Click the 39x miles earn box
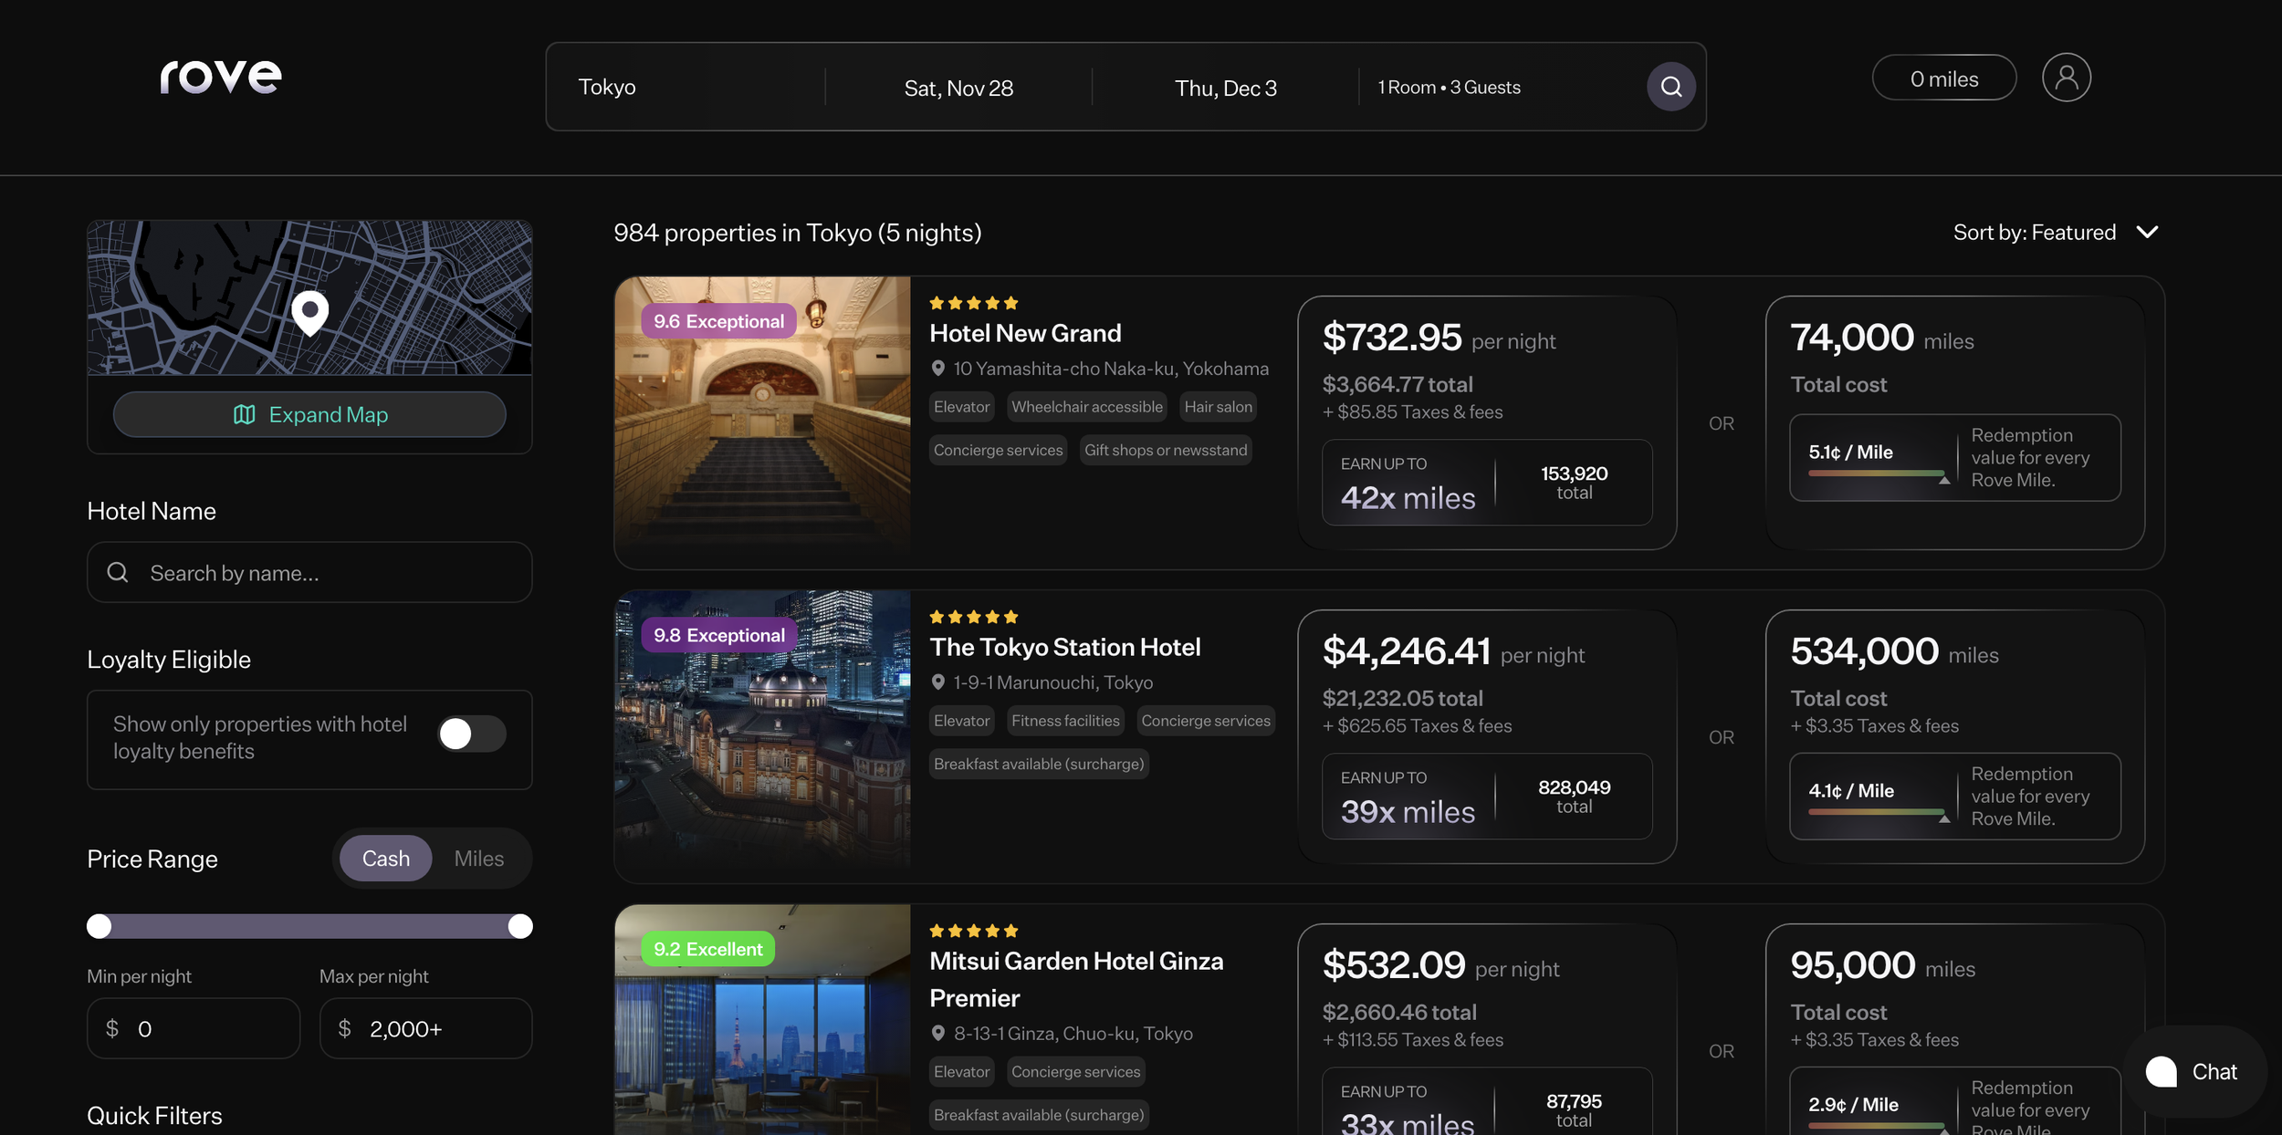This screenshot has width=2282, height=1135. [1487, 797]
